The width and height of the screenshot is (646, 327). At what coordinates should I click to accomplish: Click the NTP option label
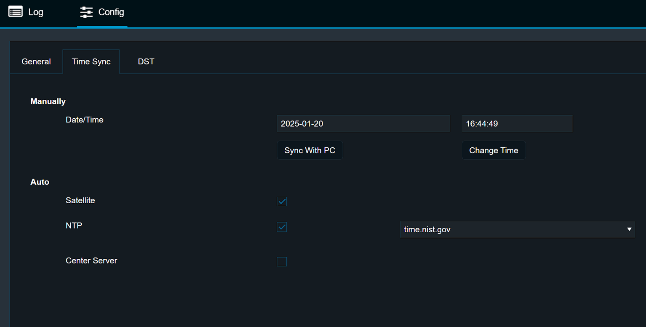74,226
